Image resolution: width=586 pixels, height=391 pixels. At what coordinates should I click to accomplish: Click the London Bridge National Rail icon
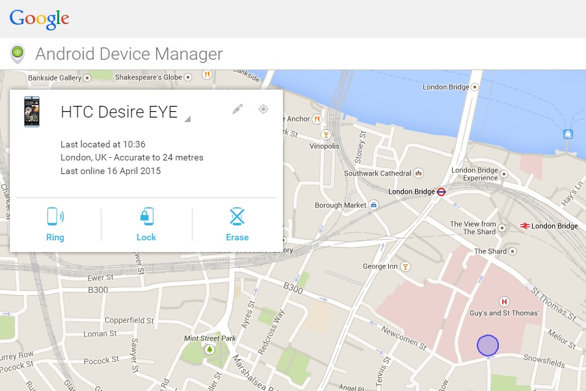pos(525,226)
